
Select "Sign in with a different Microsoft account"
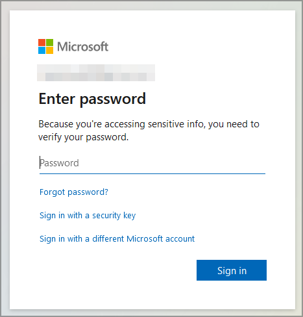click(x=117, y=239)
